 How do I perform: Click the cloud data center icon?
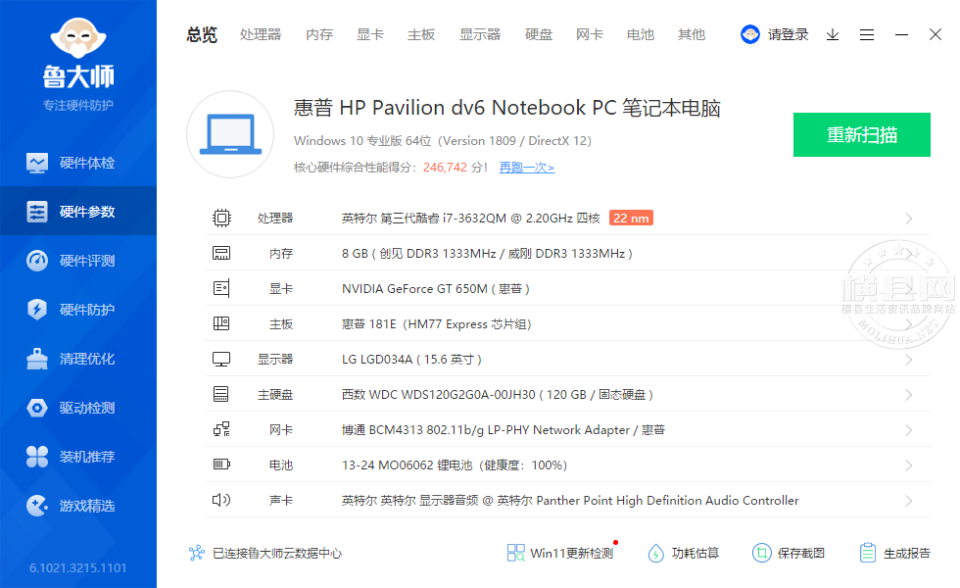coord(197,553)
